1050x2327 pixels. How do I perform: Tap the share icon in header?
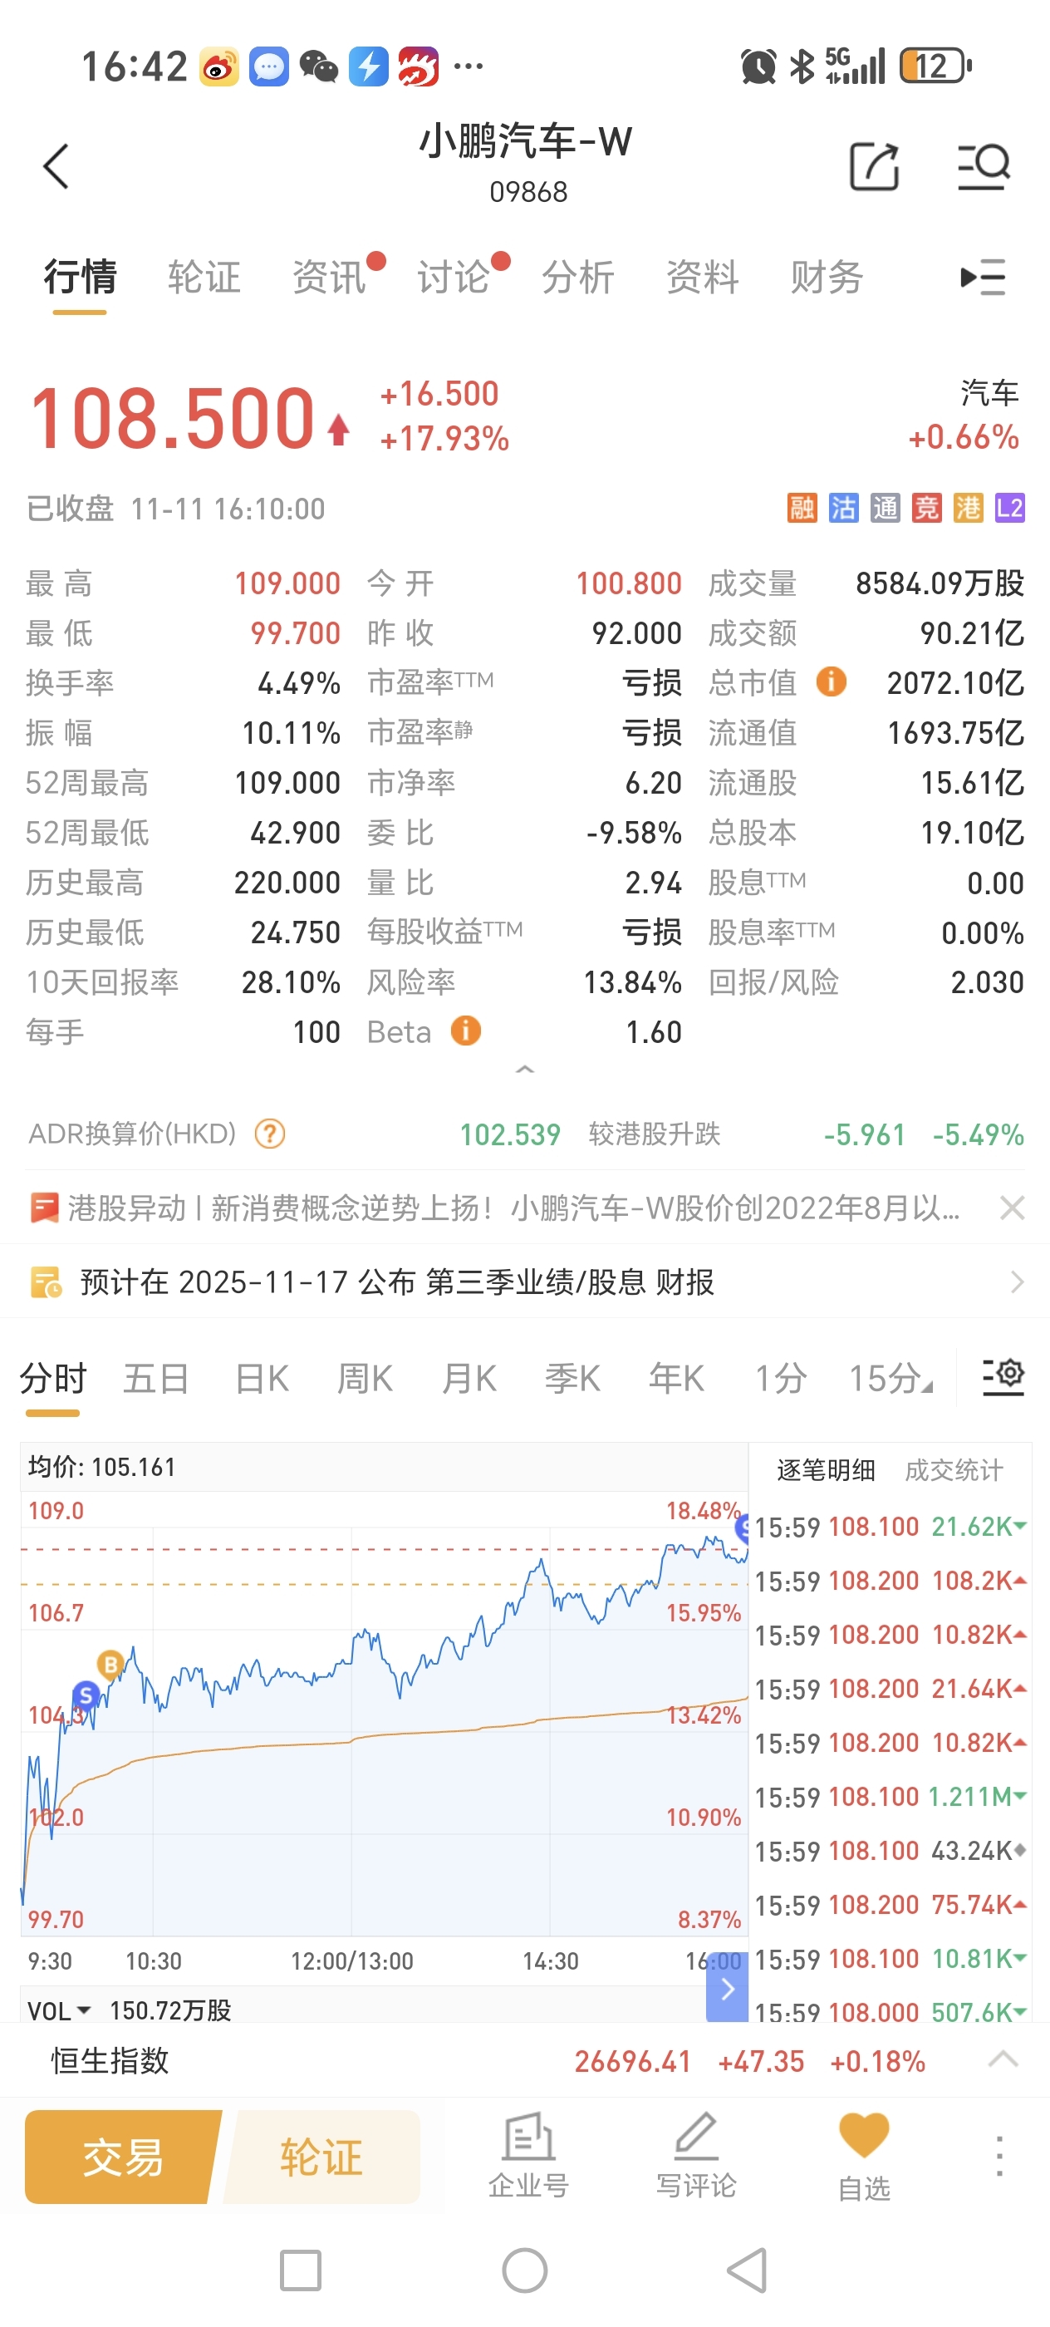tap(874, 166)
